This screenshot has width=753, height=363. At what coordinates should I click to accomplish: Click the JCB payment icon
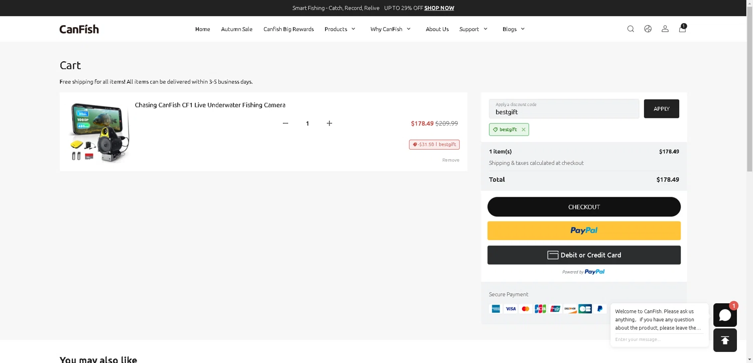click(540, 309)
